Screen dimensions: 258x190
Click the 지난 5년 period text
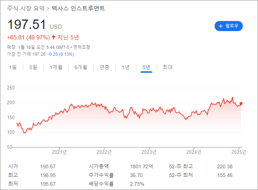[68, 38]
